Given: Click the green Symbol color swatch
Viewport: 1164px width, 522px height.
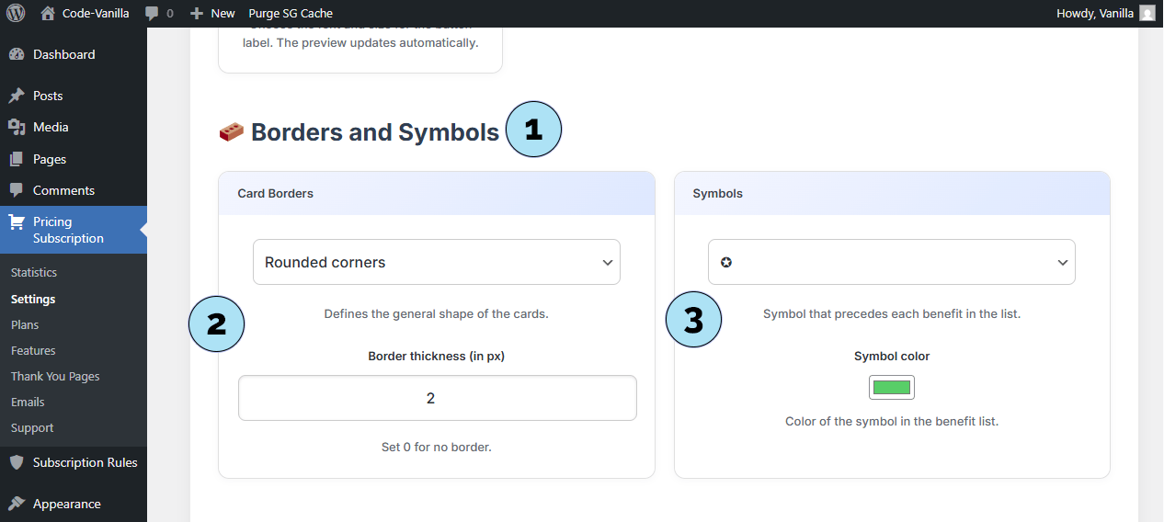Looking at the screenshot, I should coord(891,388).
